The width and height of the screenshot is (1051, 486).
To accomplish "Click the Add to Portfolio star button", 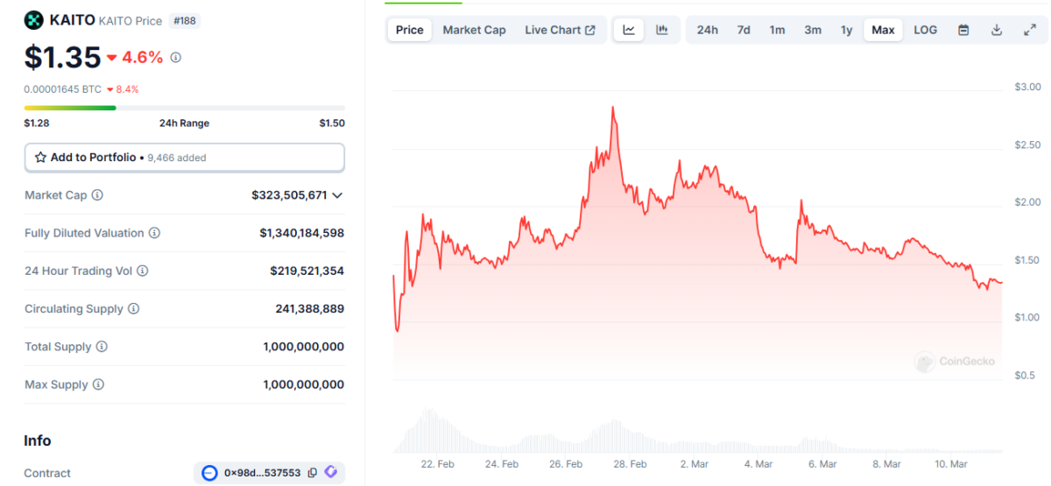I will point(184,158).
